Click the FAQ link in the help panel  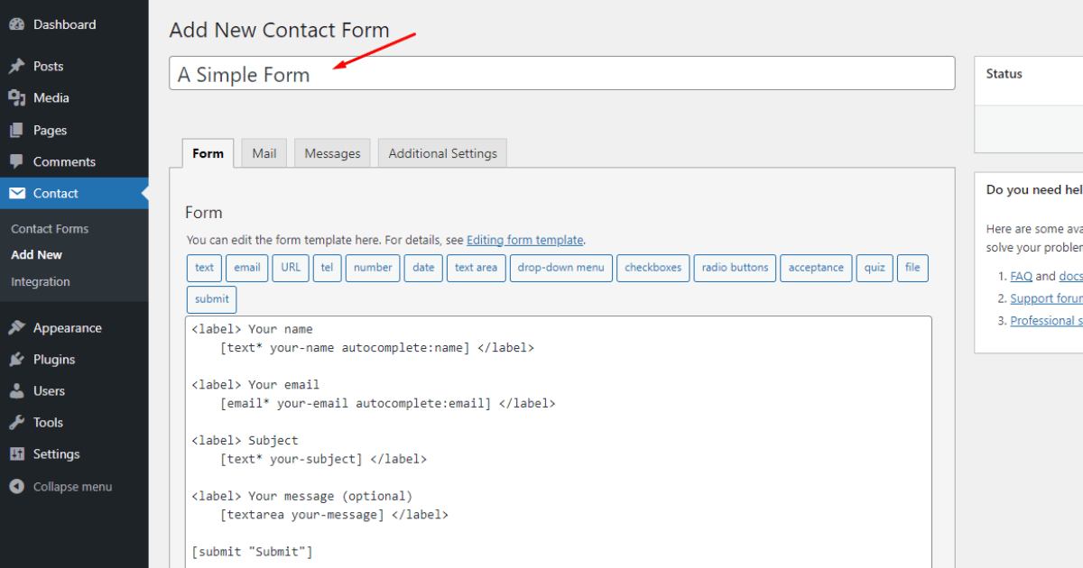[x=1021, y=276]
